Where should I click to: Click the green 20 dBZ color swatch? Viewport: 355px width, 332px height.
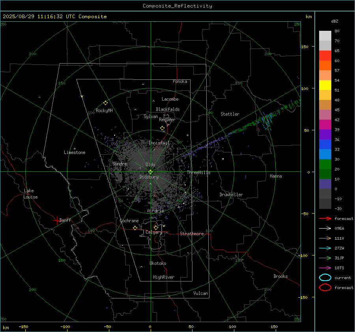pyautogui.click(x=325, y=164)
